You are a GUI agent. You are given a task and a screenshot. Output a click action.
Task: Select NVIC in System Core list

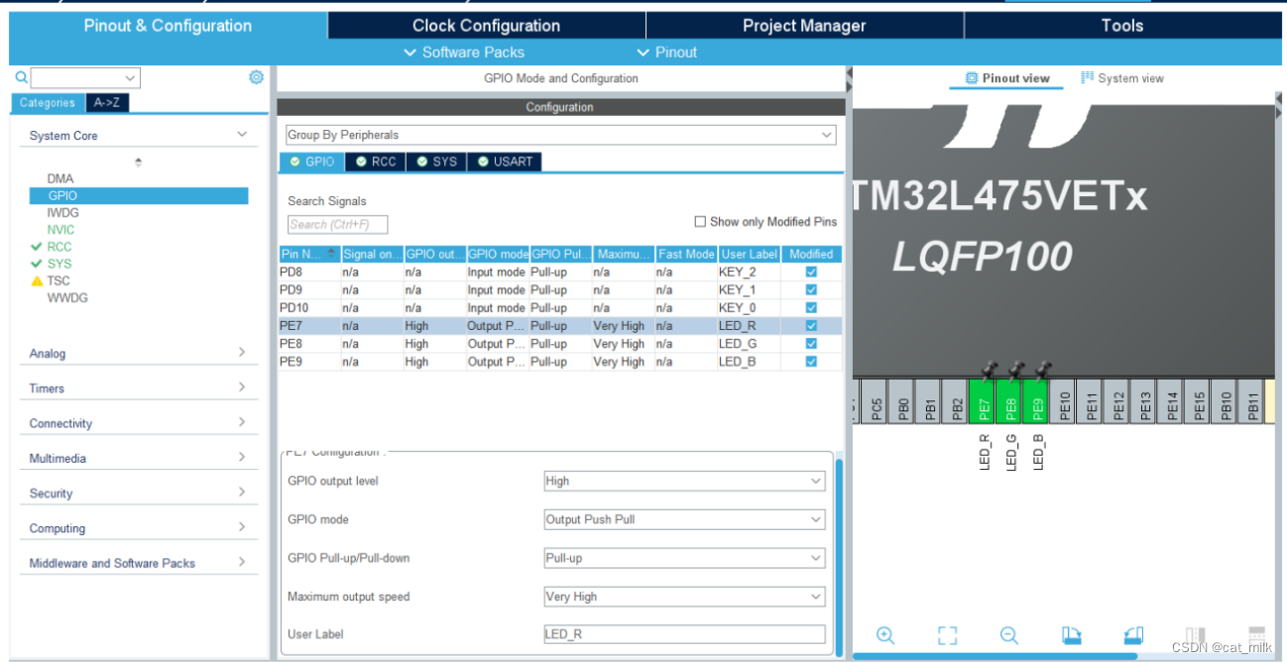pyautogui.click(x=60, y=229)
